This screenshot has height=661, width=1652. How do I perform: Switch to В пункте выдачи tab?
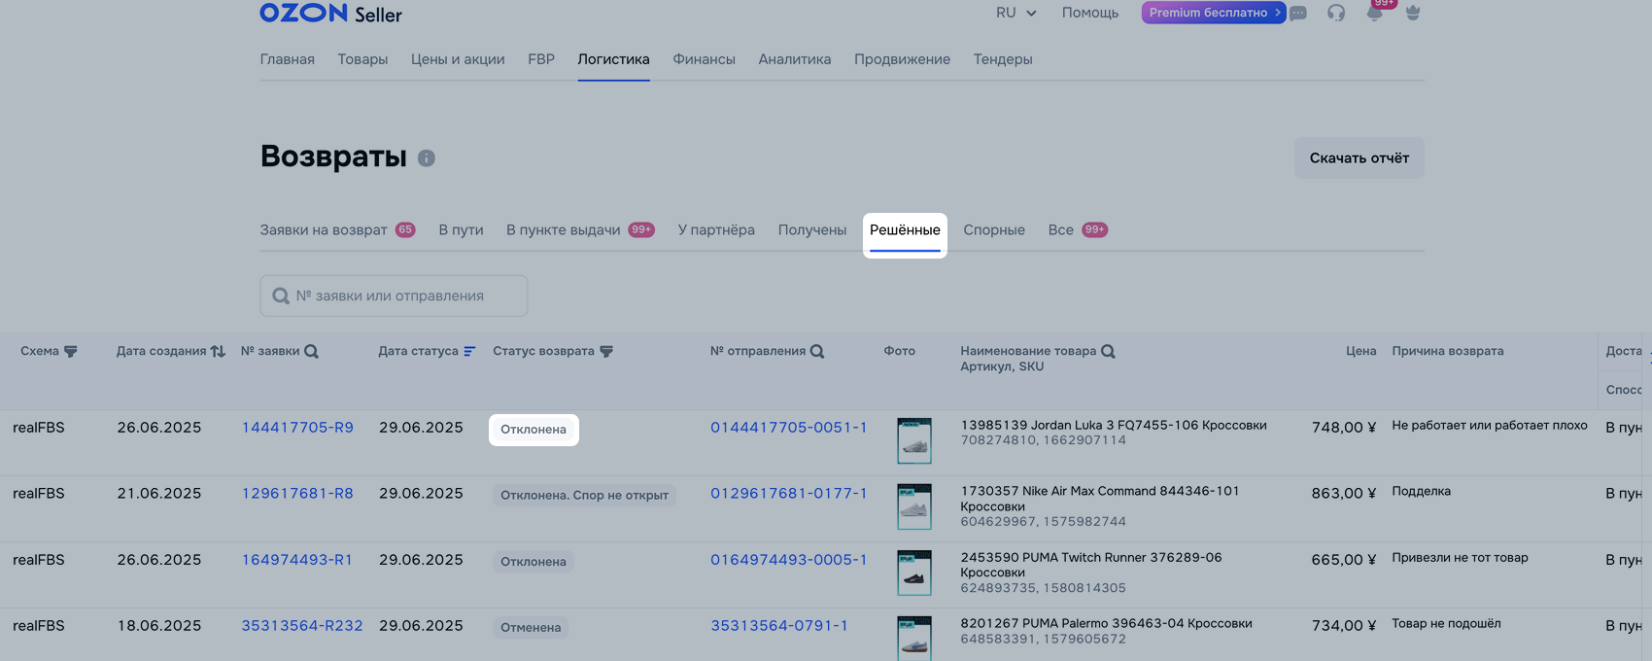pos(580,230)
